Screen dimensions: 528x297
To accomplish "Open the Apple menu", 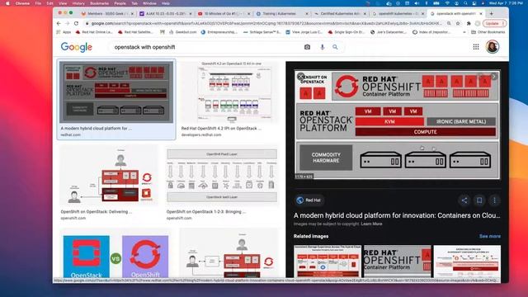I will (x=7, y=3).
